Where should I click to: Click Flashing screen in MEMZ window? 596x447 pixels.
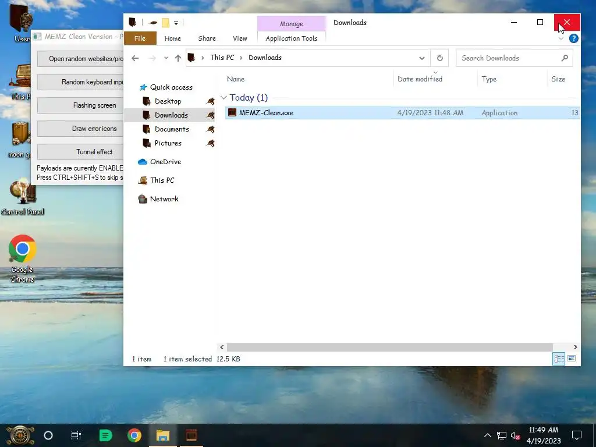(80, 105)
